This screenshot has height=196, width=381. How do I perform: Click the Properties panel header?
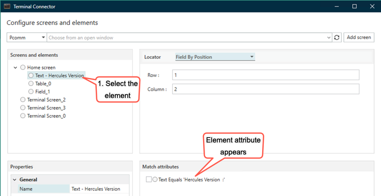[70, 166]
